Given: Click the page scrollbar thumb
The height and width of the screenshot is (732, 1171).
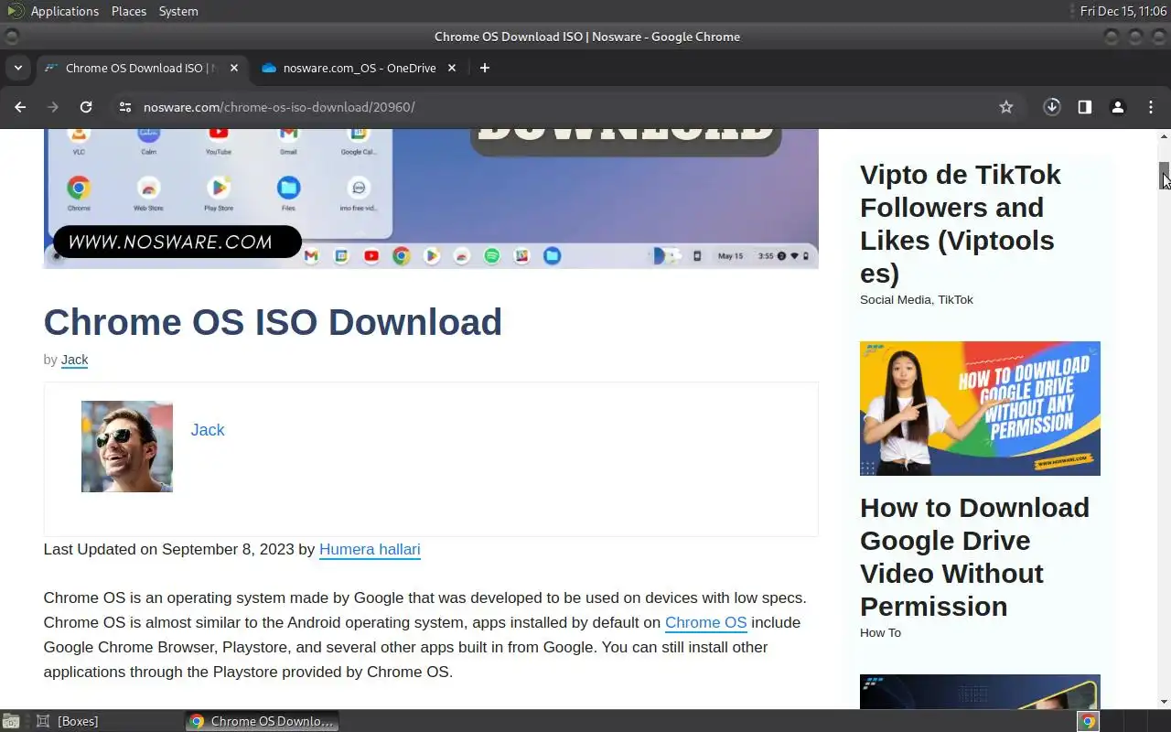Looking at the screenshot, I should coord(1164,175).
